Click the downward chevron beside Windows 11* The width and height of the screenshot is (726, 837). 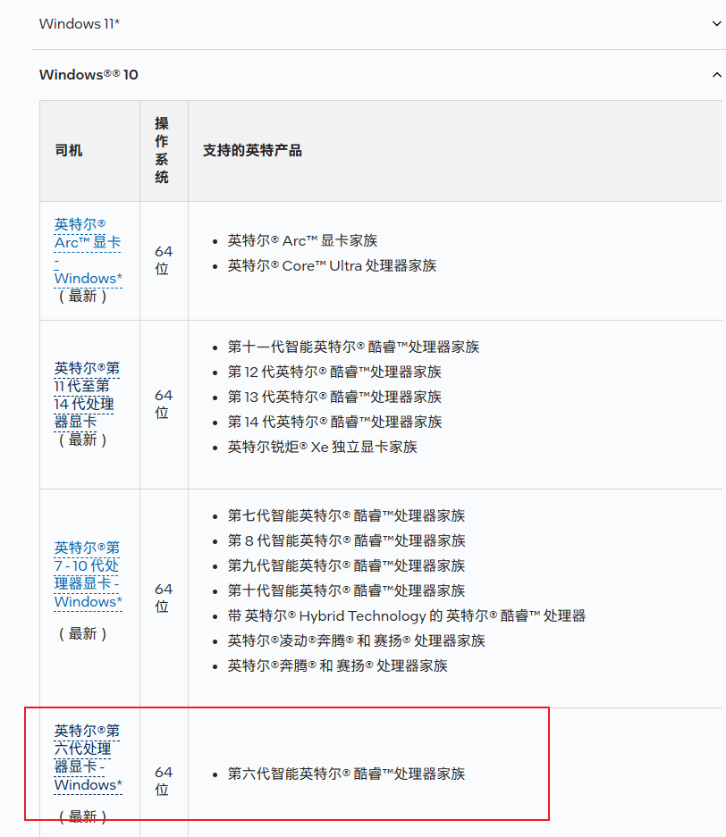click(x=714, y=23)
